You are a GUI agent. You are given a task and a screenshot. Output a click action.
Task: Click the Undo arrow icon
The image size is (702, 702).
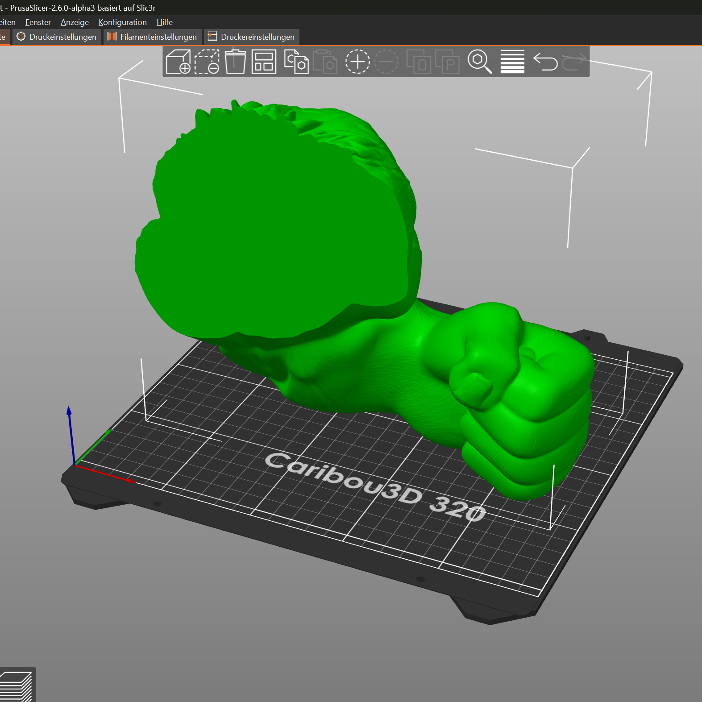545,62
